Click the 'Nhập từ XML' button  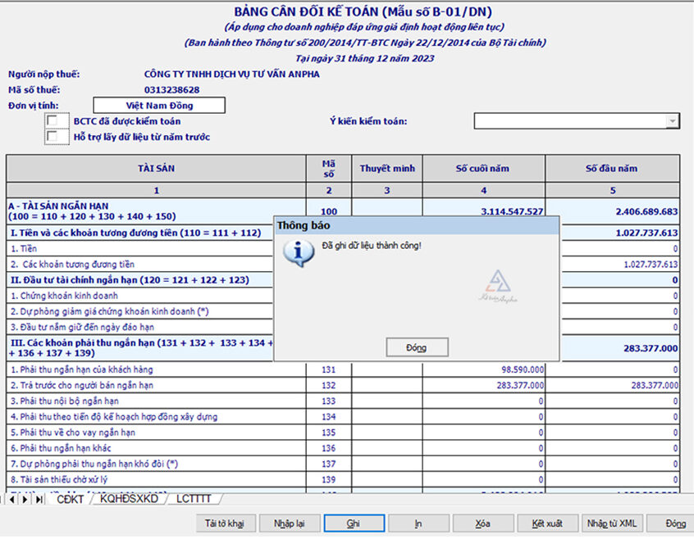(x=611, y=523)
